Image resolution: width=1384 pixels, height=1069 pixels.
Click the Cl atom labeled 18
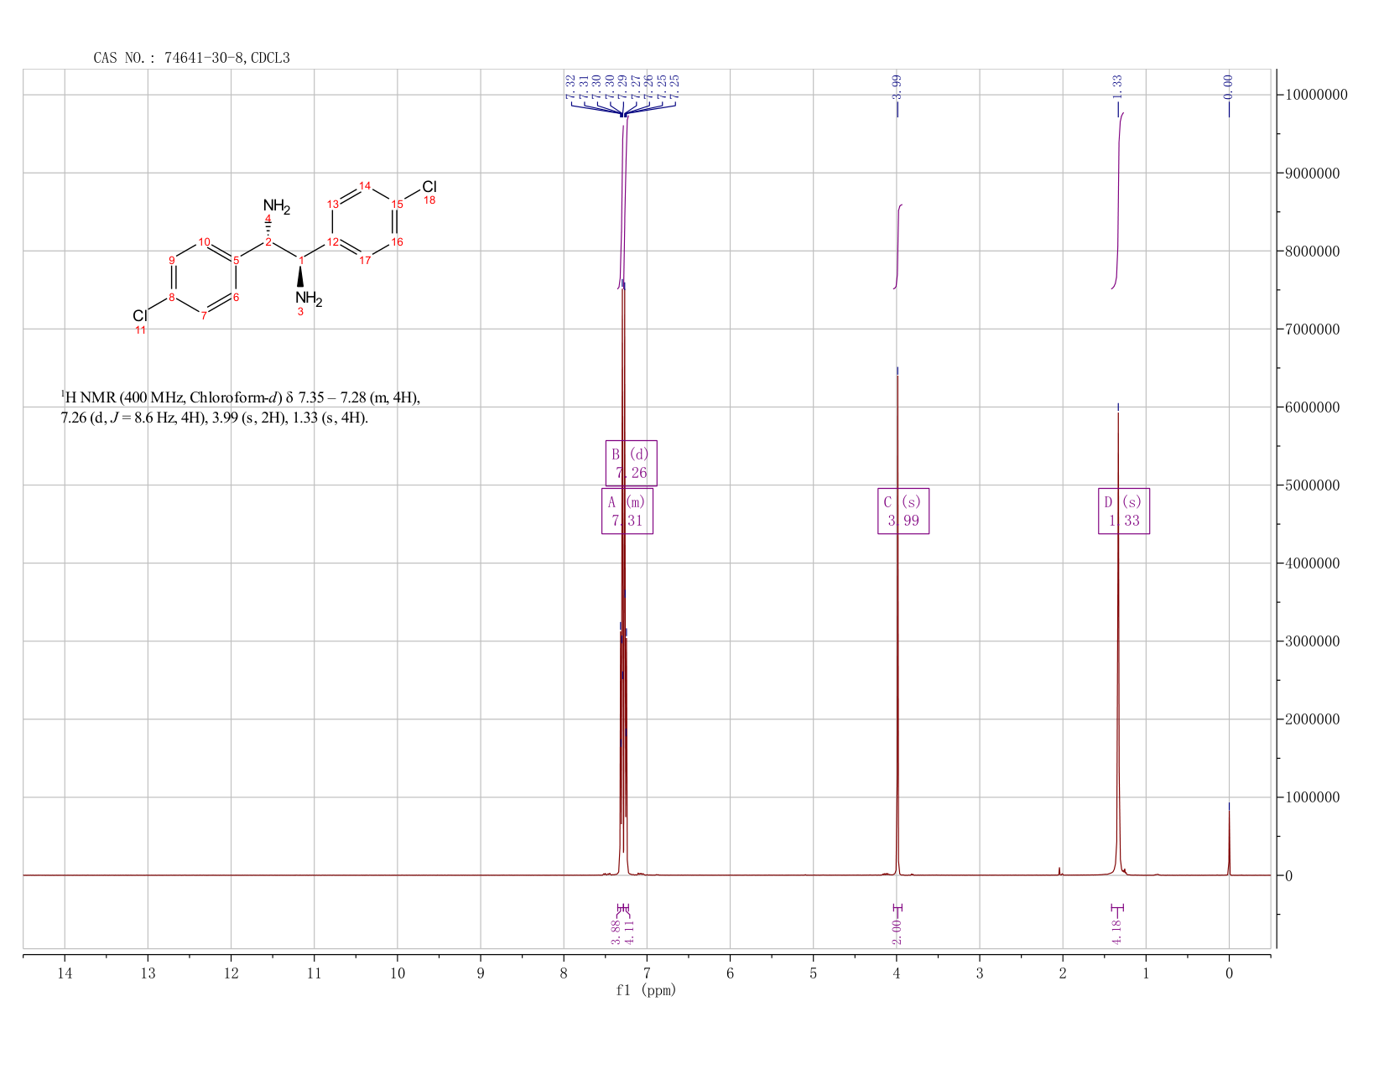(x=429, y=186)
